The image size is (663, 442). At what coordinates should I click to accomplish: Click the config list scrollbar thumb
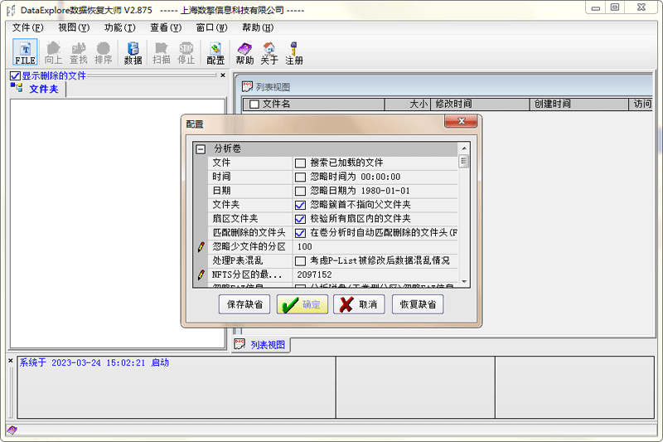(x=464, y=161)
